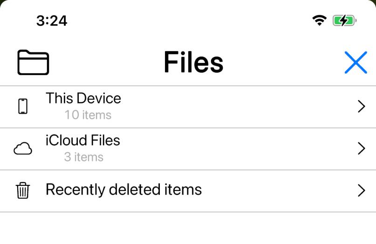Tap the 3:24 clock in status bar

click(52, 21)
